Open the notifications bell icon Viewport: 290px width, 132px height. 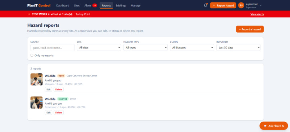205,5
